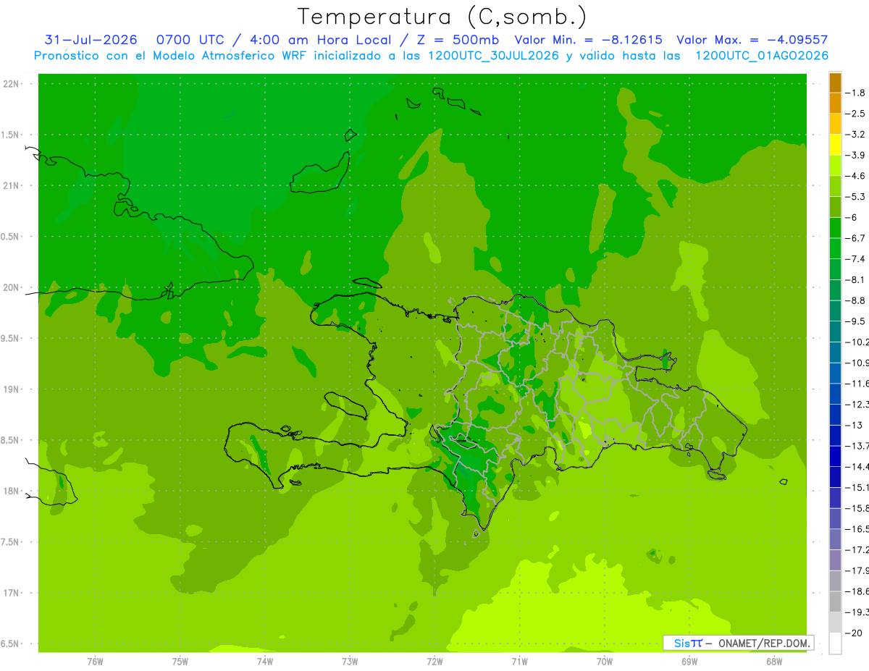Click the date '31-Jul-2026' in header

tap(91, 40)
